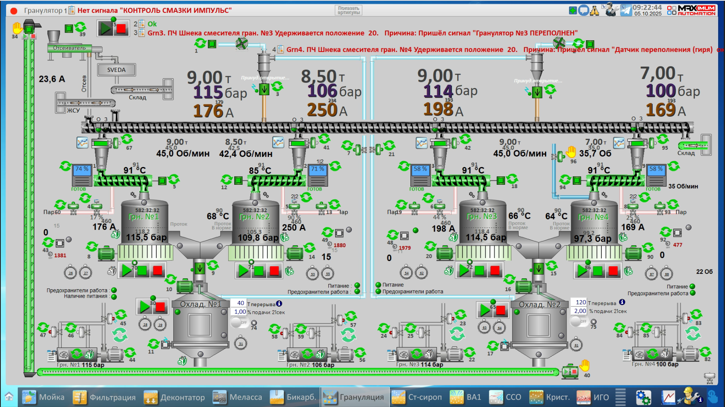Switch to the Меласса tab
The width and height of the screenshot is (725, 407).
pyautogui.click(x=238, y=397)
